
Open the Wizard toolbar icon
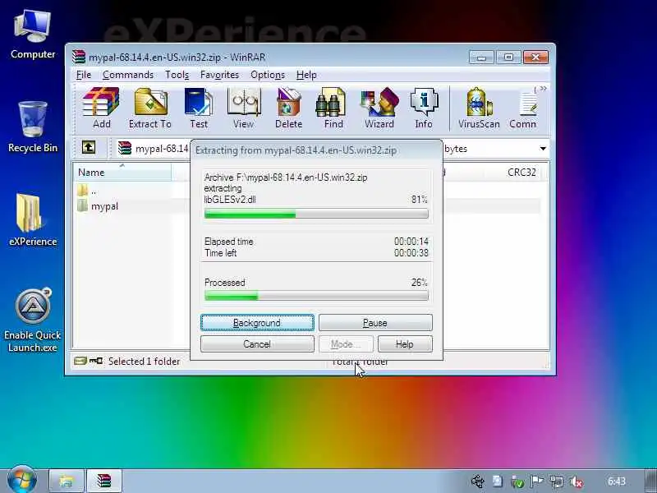click(x=379, y=108)
